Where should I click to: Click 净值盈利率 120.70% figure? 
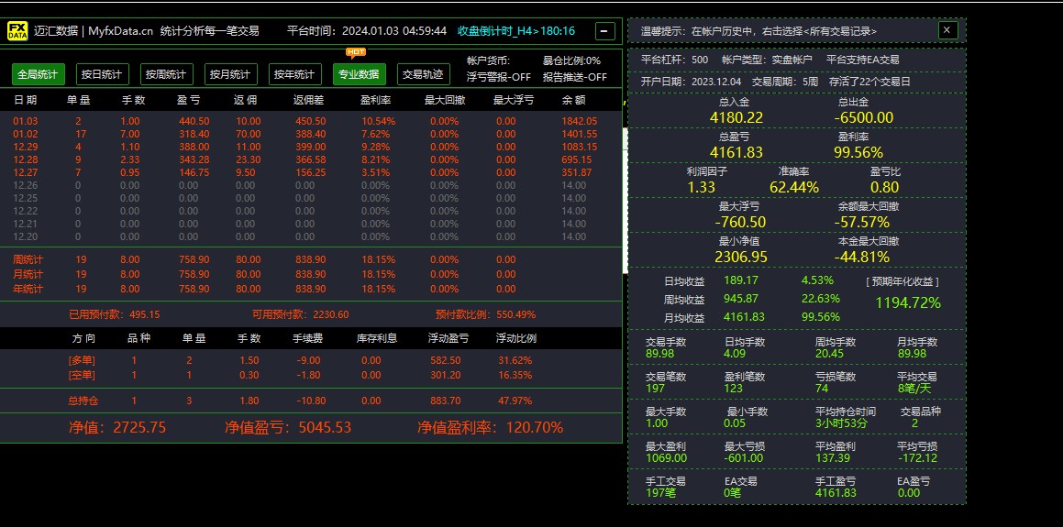pyautogui.click(x=535, y=427)
